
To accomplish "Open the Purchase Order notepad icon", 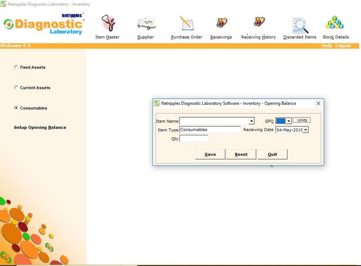I will coord(187,23).
